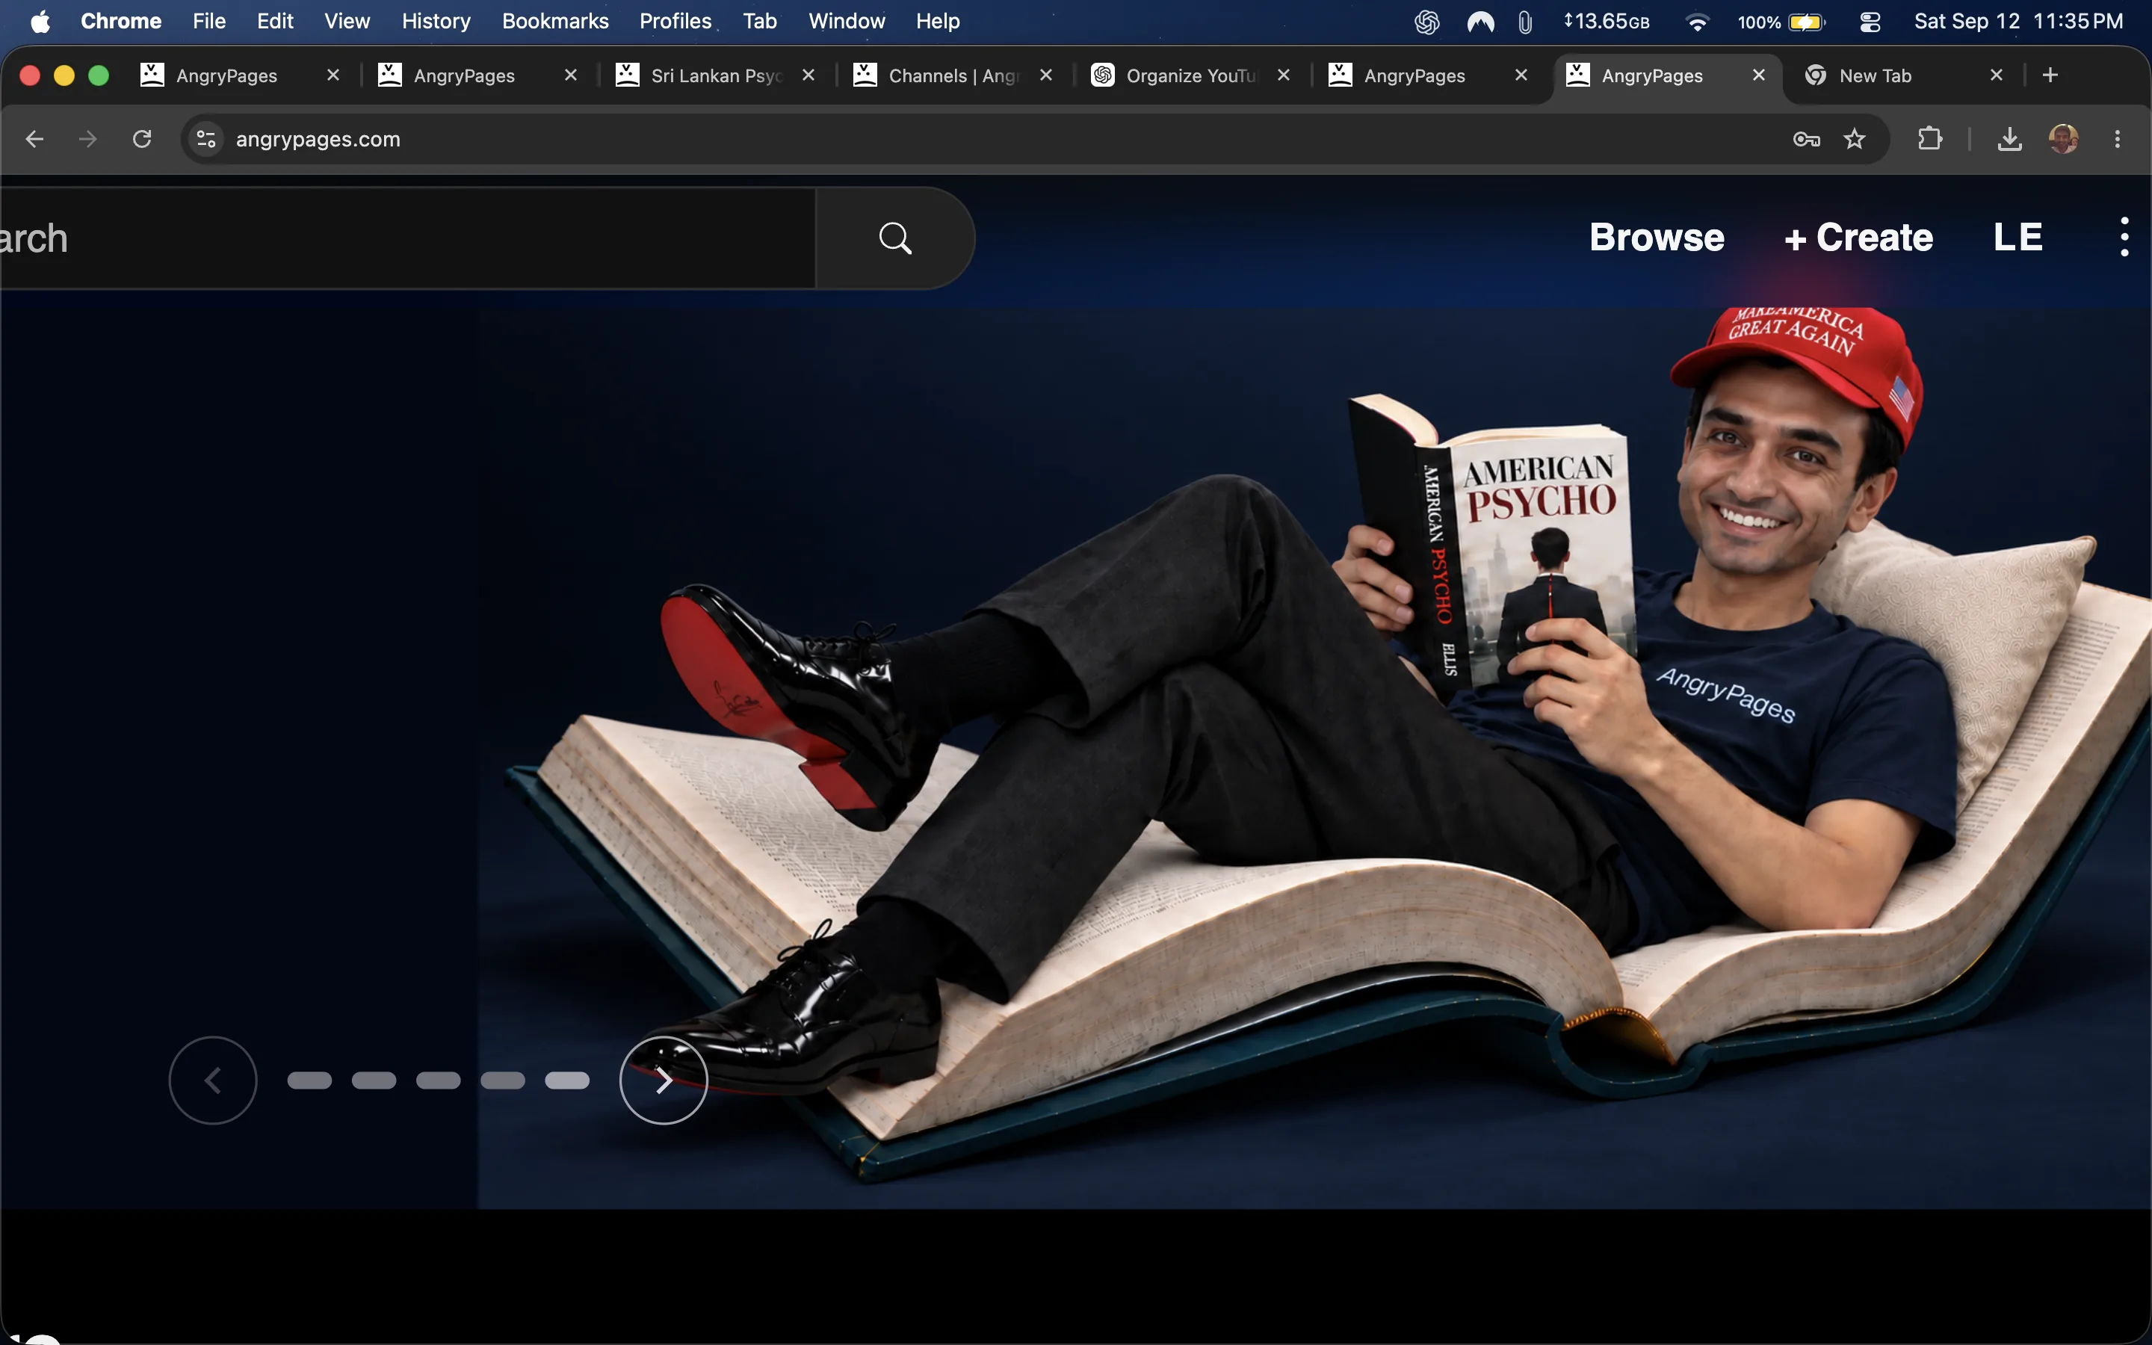The height and width of the screenshot is (1345, 2152).
Task: Click the search magnifier button on AngryPages
Action: (x=894, y=238)
